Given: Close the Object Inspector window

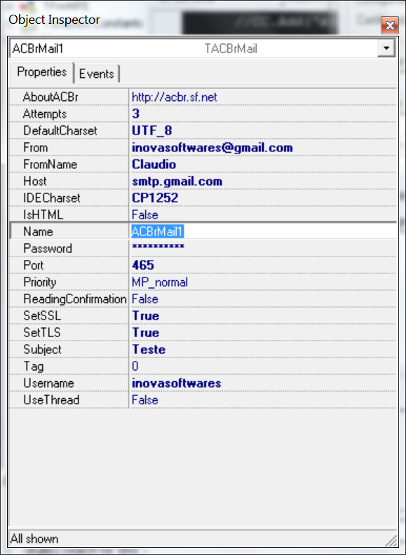Looking at the screenshot, I should click(x=390, y=25).
